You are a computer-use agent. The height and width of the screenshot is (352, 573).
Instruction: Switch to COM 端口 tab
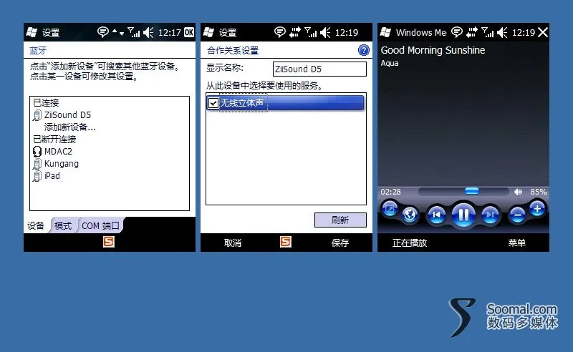click(100, 225)
